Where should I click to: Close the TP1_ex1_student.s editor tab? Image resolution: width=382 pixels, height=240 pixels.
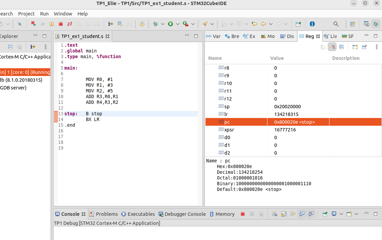coord(107,36)
